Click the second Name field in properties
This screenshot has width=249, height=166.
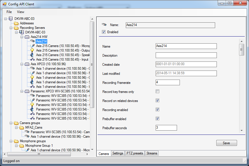coord(186,46)
